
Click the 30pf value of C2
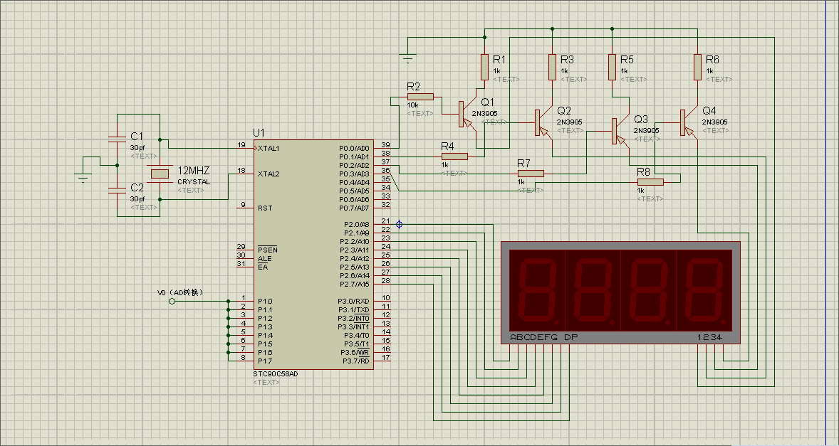click(137, 198)
